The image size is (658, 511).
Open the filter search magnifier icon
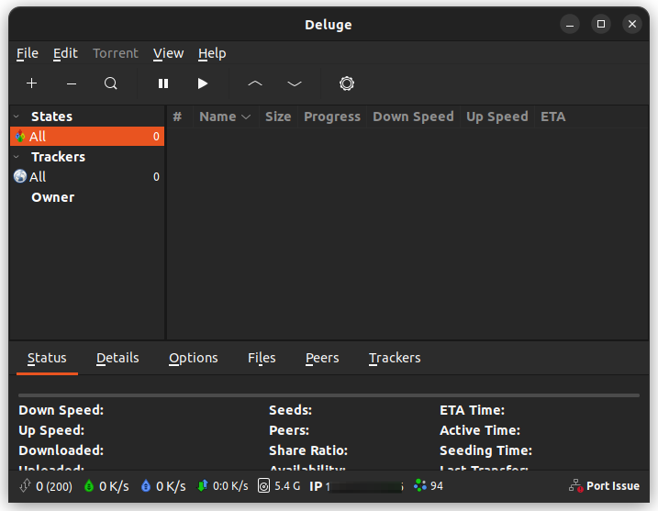click(x=111, y=83)
